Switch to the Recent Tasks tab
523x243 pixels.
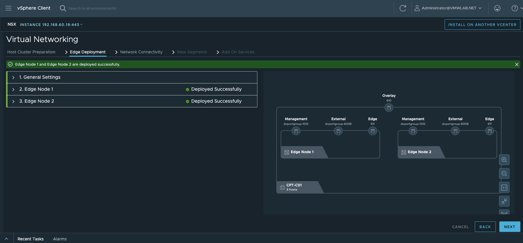tap(30, 239)
